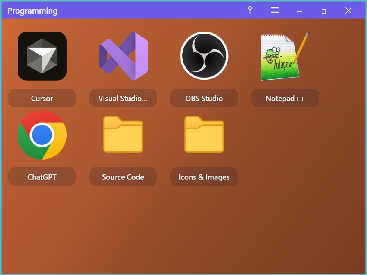Viewport: 367px width, 275px height.
Task: Open the Icons & Images folder icon
Action: pos(204,135)
